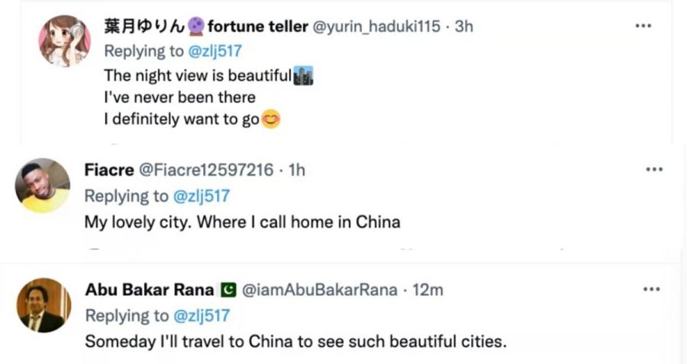Click @zlj517 in Abu Bakar Rana's reply
Viewport: 687px width, 364px height.
pos(202,315)
